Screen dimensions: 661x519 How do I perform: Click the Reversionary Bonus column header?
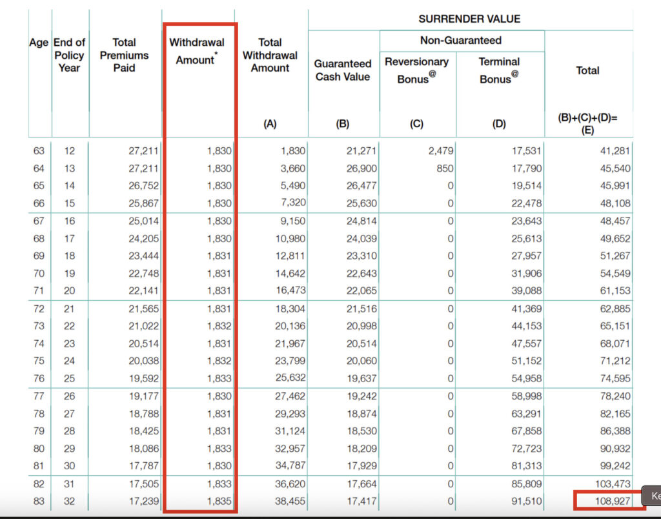pos(416,70)
